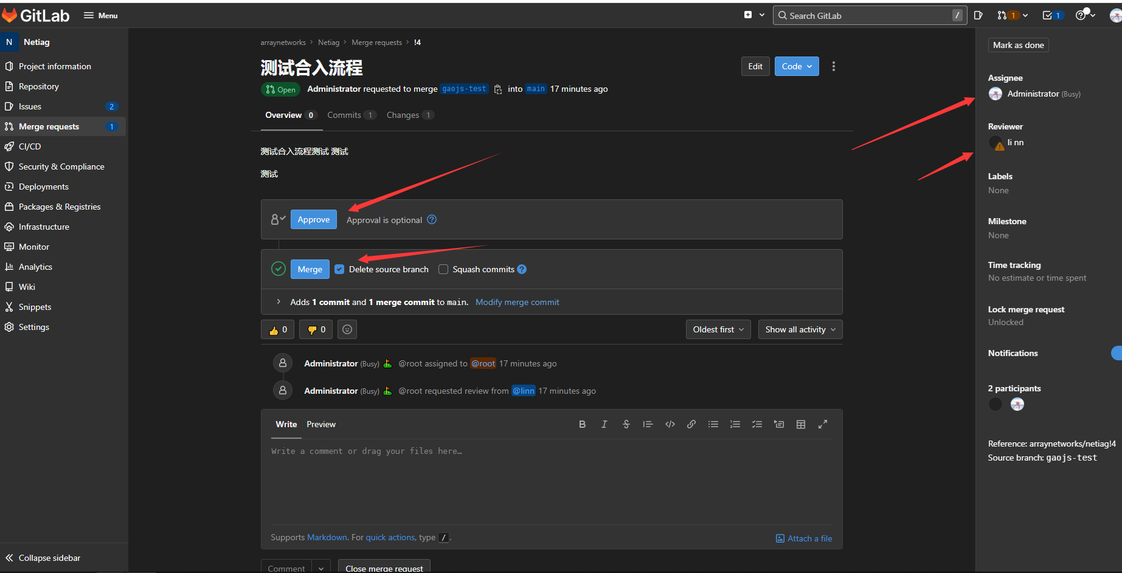The image size is (1122, 573).
Task: Click the Merge button
Action: coord(310,269)
